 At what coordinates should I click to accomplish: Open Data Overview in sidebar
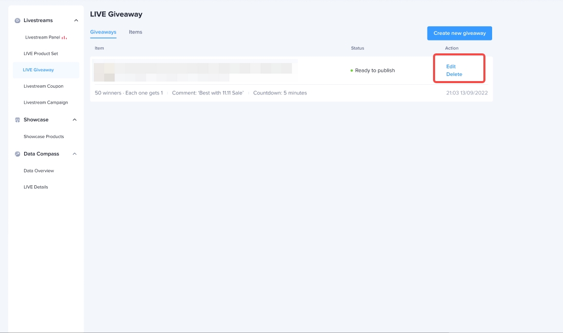click(x=39, y=171)
